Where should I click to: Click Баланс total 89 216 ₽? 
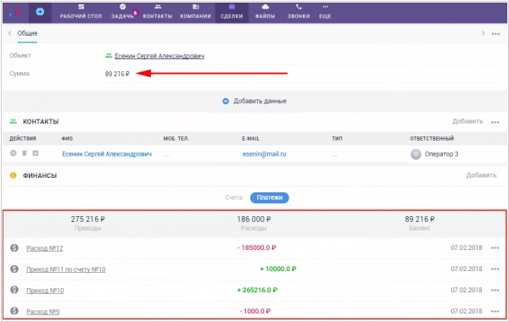(x=420, y=219)
